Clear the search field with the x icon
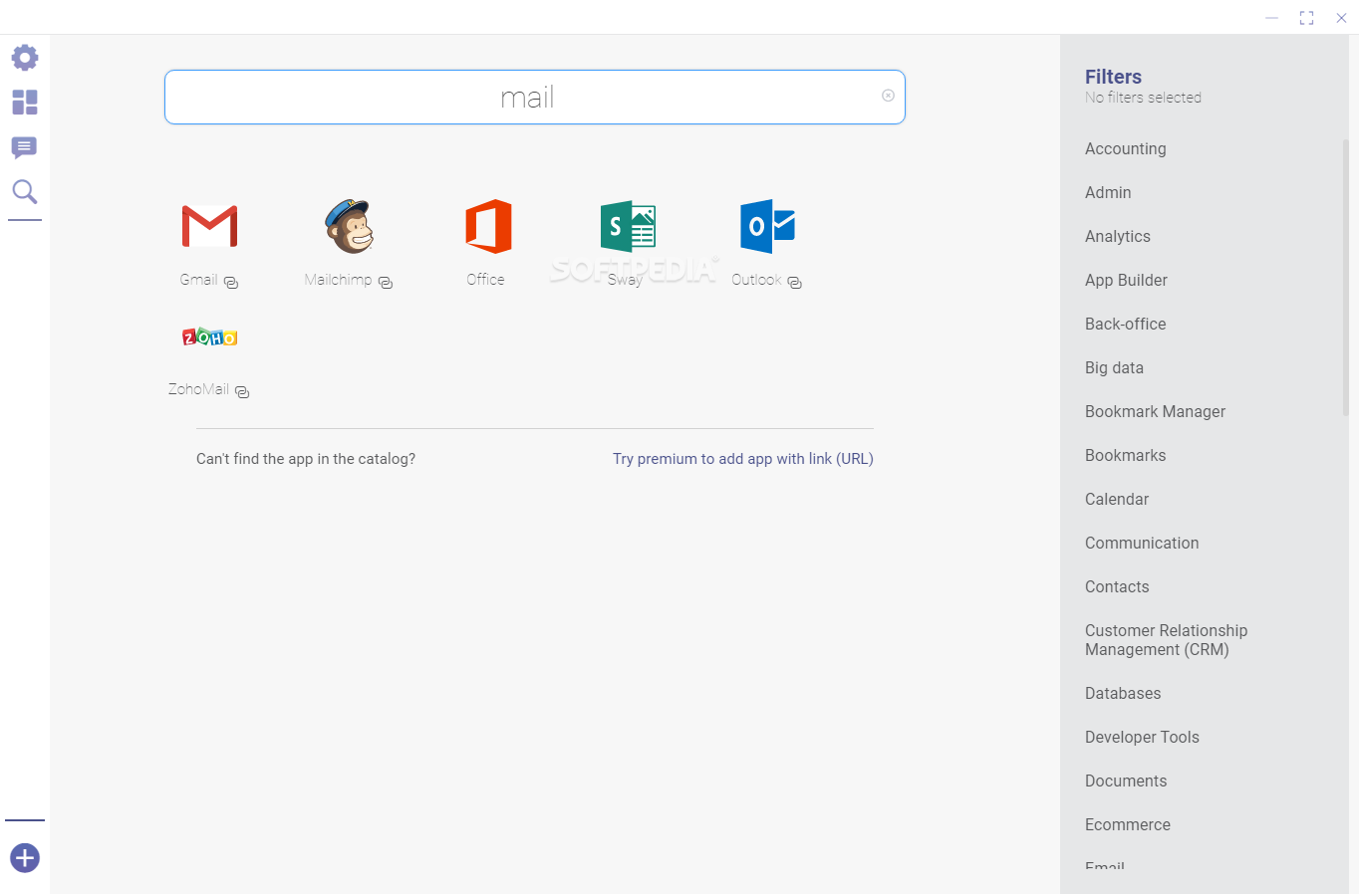1359x894 pixels. point(888,96)
